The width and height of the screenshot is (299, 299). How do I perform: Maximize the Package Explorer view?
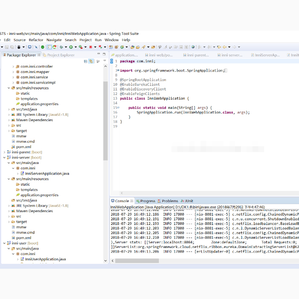pos(104,54)
